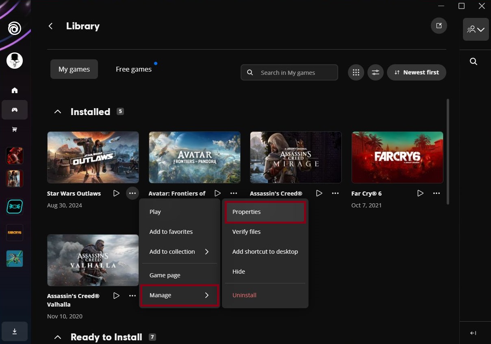This screenshot has height=344, width=491.
Task: Click the back arrow next to Library
Action: click(51, 26)
